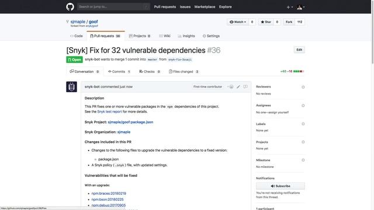
Task: Open snyk-bot name in comment header
Action: [92, 87]
